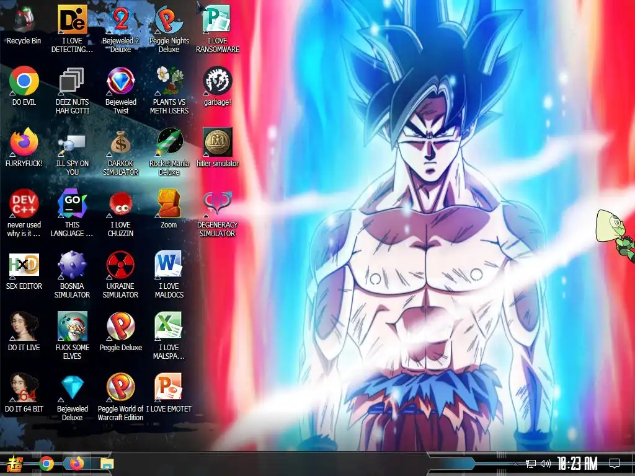Open the network status tray icon
Image resolution: width=635 pixels, height=476 pixels.
pyautogui.click(x=531, y=464)
